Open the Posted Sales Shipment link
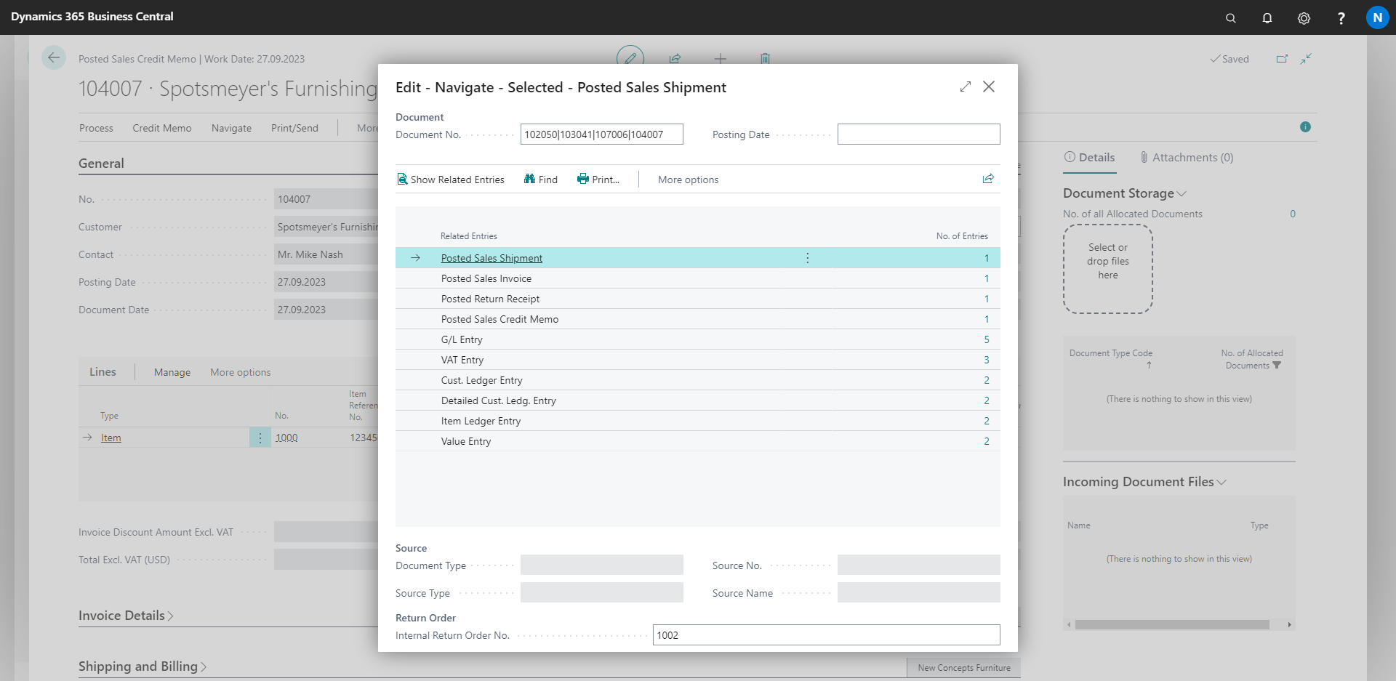The height and width of the screenshot is (681, 1396). tap(492, 258)
